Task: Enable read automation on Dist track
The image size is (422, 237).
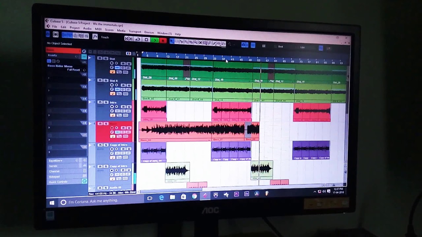Action: click(x=123, y=64)
